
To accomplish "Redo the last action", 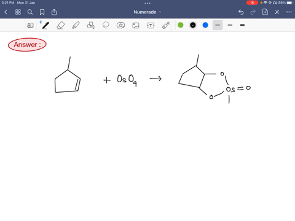I will (253, 12).
